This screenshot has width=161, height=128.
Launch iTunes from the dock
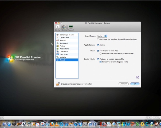click(x=76, y=124)
